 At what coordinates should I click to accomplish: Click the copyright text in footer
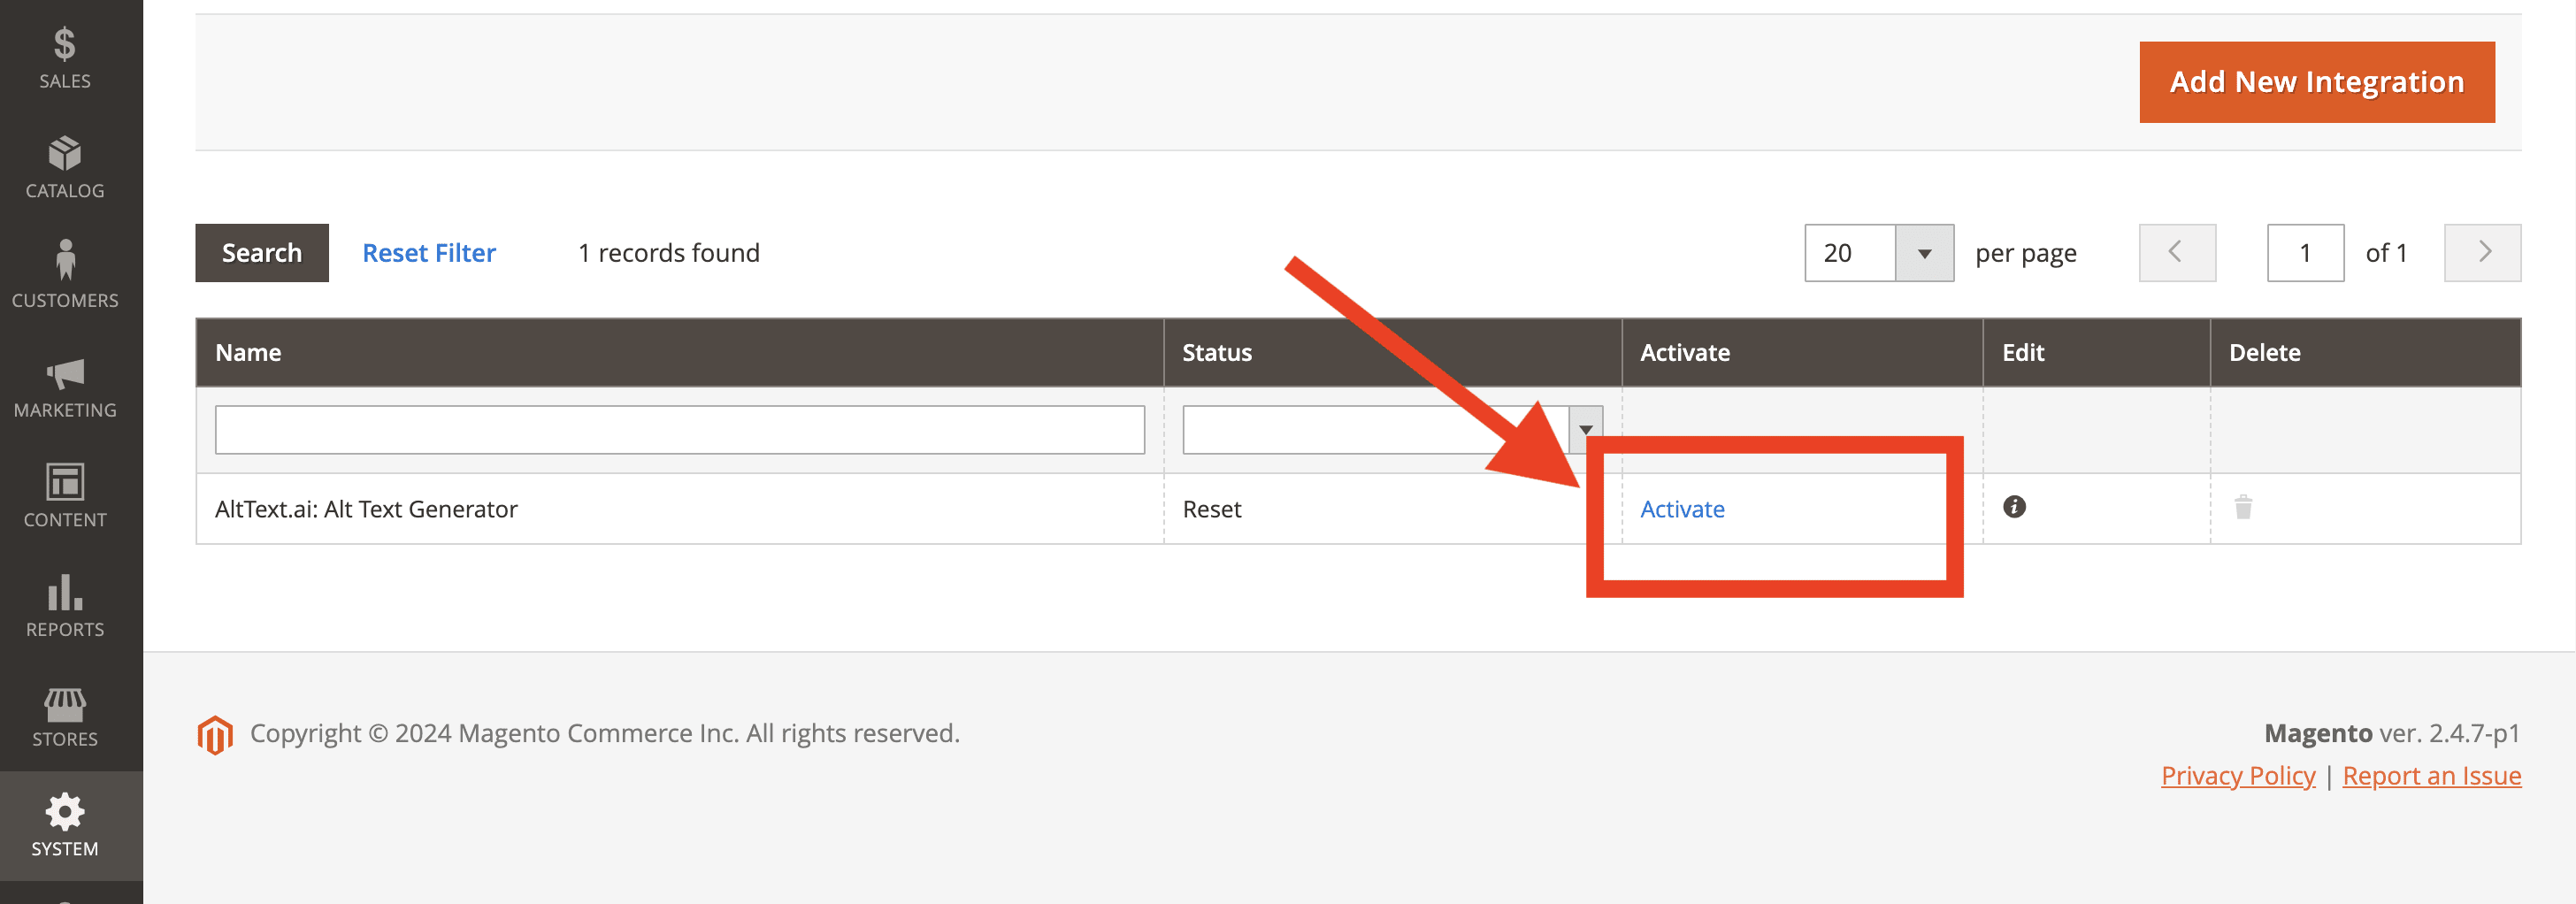coord(605,733)
